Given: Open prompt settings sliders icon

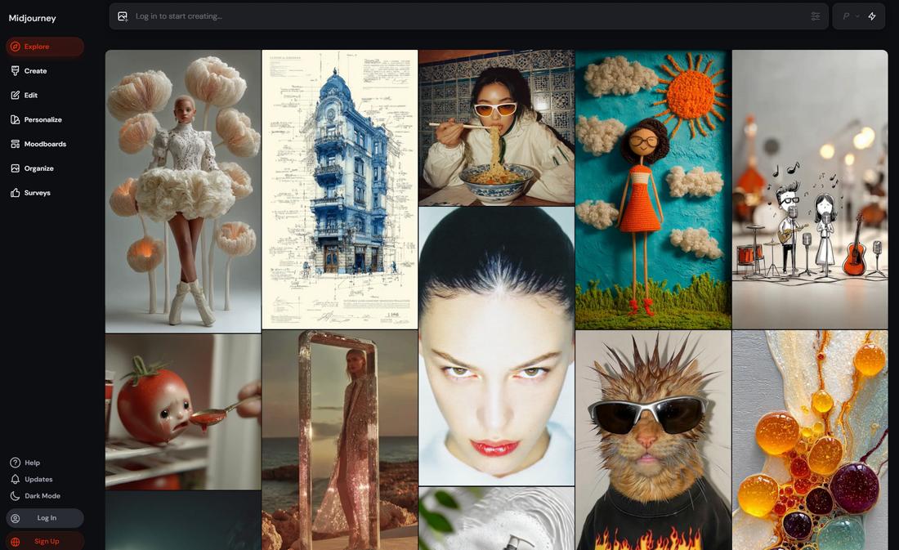Looking at the screenshot, I should (815, 16).
